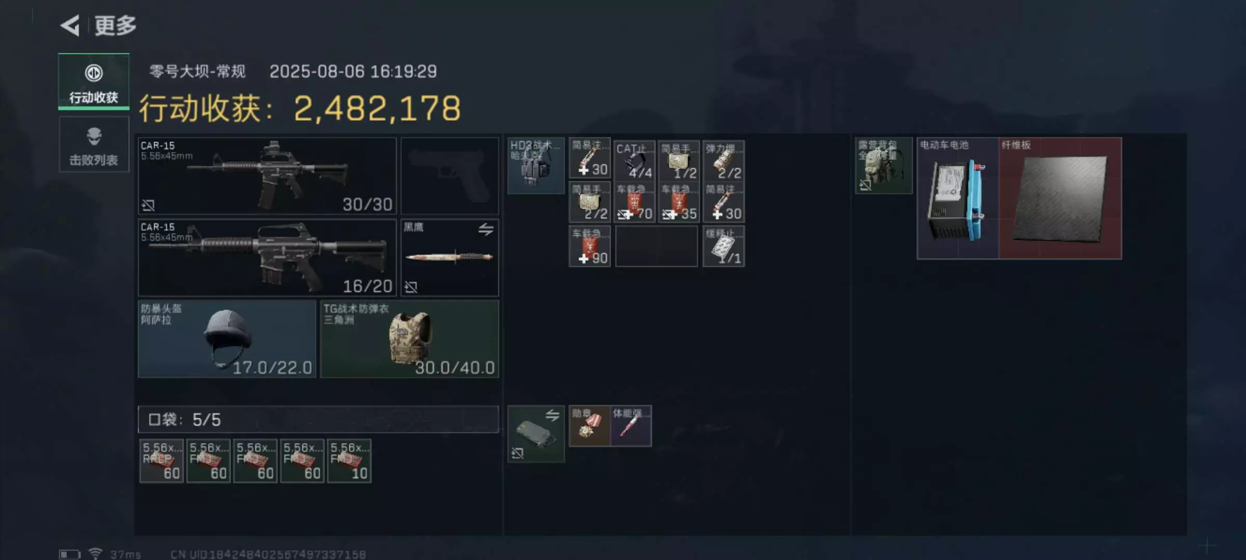Select the 5.56x RRLP ammo stack
This screenshot has height=560, width=1246.
pos(161,461)
